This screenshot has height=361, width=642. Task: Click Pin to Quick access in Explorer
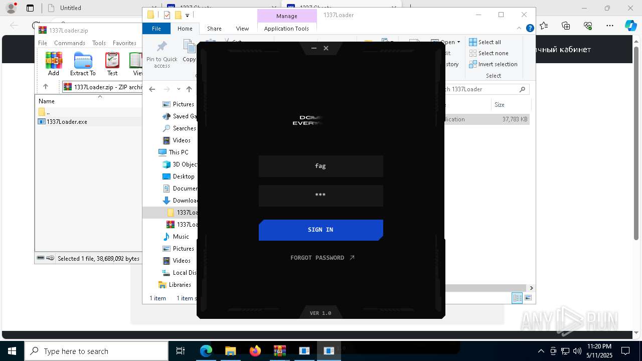162,55
